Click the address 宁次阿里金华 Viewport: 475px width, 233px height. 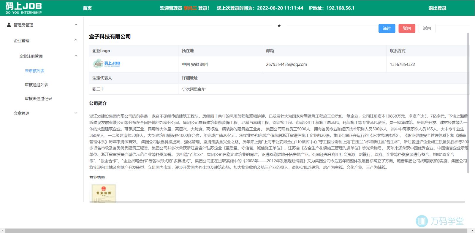(x=194, y=89)
